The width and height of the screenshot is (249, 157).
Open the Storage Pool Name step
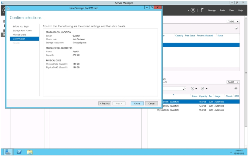point(22,30)
